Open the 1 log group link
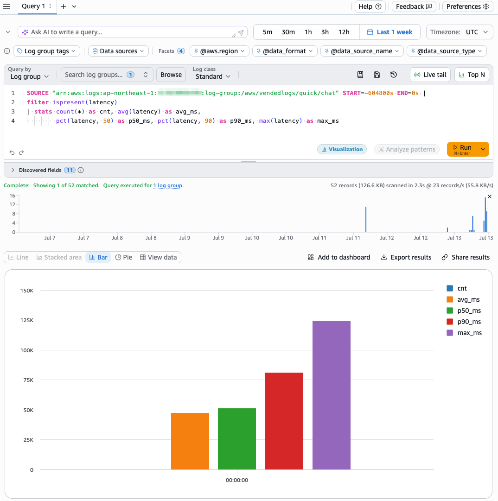498x501 pixels. tap(168, 185)
